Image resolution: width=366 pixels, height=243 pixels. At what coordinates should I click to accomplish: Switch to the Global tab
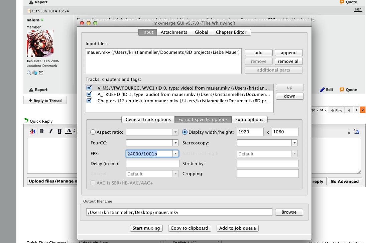[202, 32]
